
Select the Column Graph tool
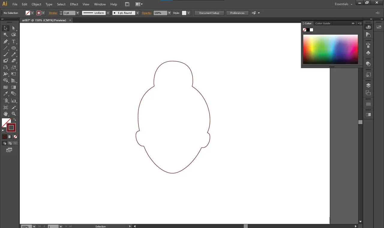tap(13, 101)
